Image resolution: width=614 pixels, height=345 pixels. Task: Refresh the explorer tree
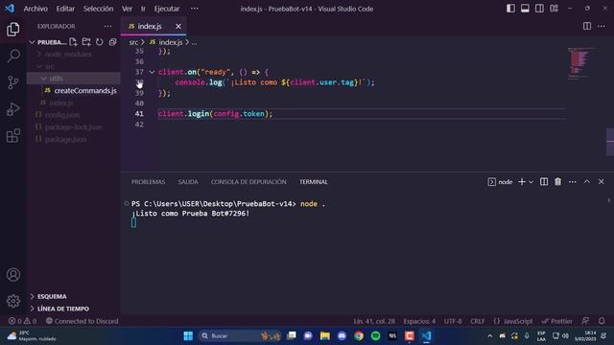[100, 42]
